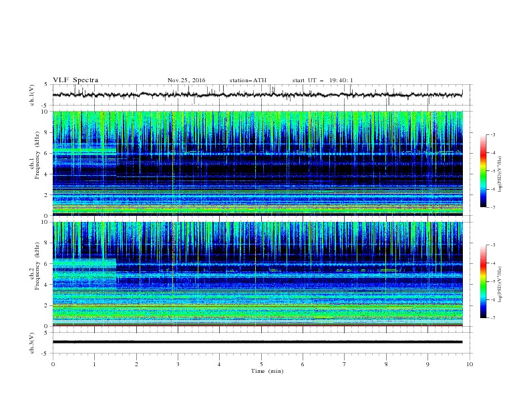This screenshot has height=409, width=529.
Task: Click the time axis tick label "6"
Action: coord(303,364)
